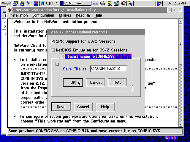Open the OS/2 Warp menu in WarpCenter

point(6,3)
